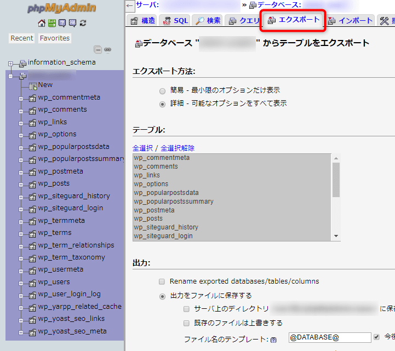Click table list scrollbar down arrow
395x351 pixels.
point(336,236)
